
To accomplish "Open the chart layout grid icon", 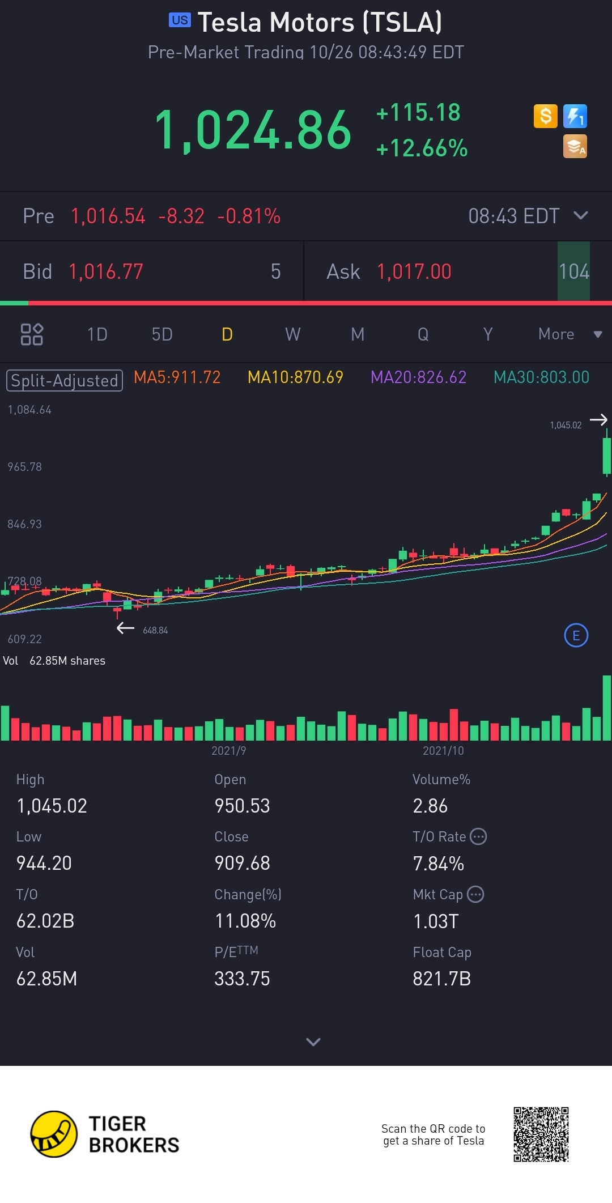I will 32,334.
